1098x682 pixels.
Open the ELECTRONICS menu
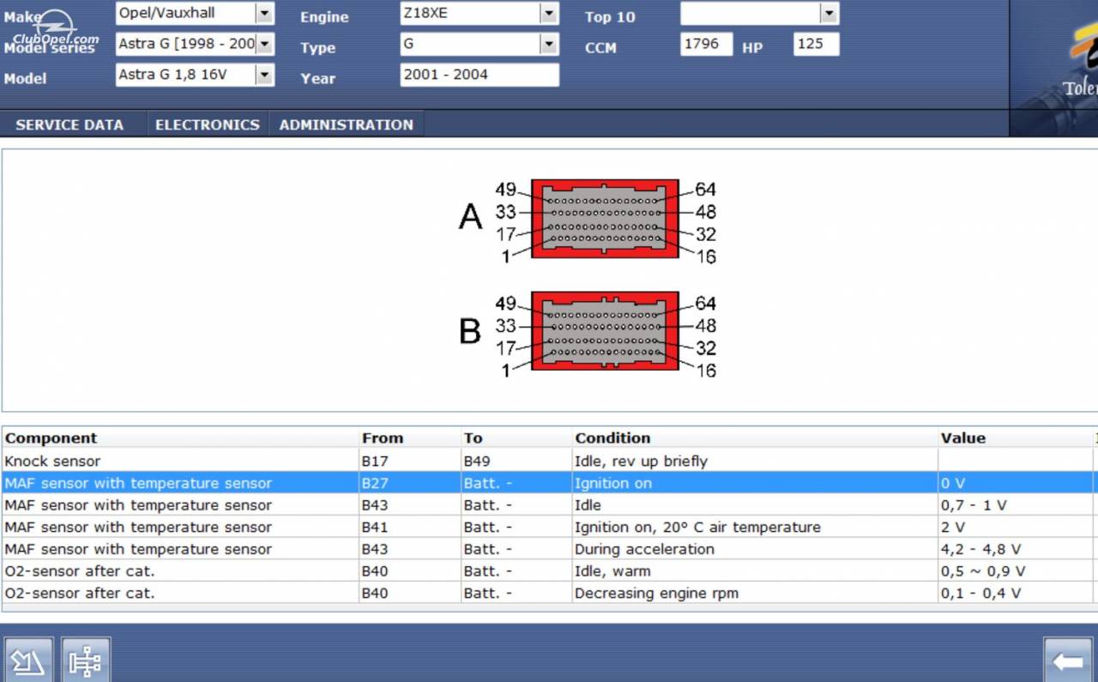[x=207, y=125]
